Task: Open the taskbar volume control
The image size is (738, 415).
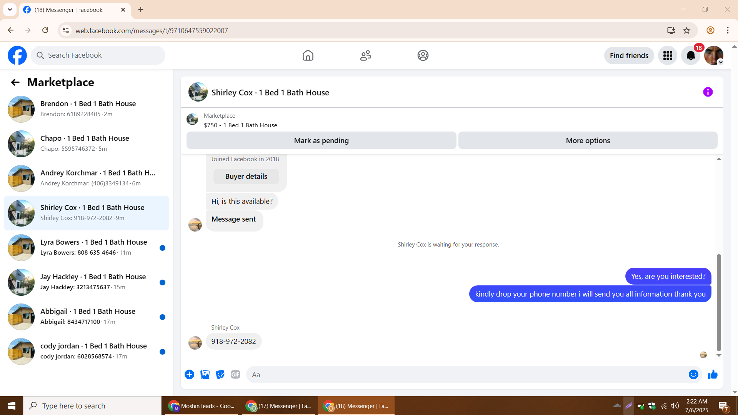Action: [675, 406]
